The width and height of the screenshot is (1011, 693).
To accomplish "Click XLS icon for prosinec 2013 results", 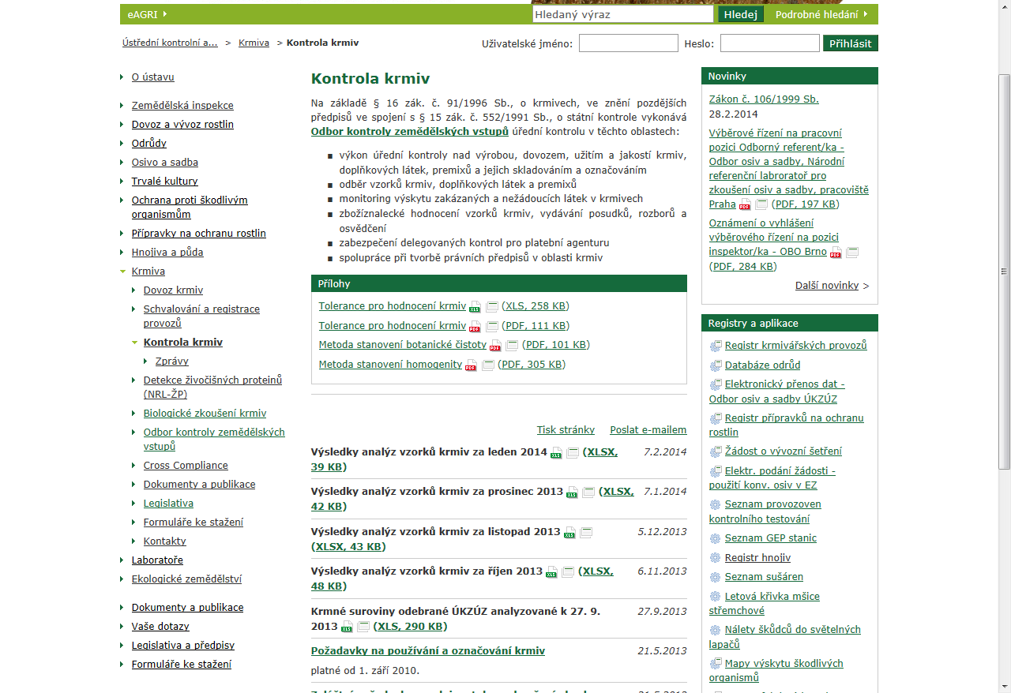I will tap(572, 493).
